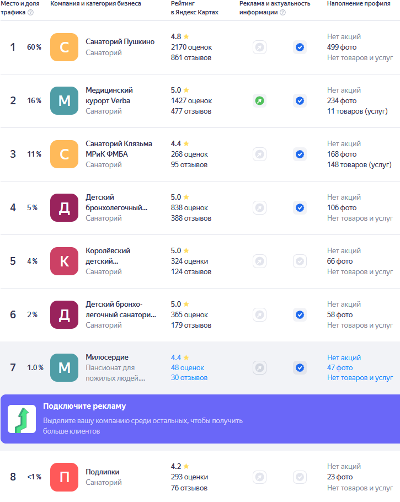
Task: Click the grey ad icon for Милосердие
Action: tap(259, 367)
